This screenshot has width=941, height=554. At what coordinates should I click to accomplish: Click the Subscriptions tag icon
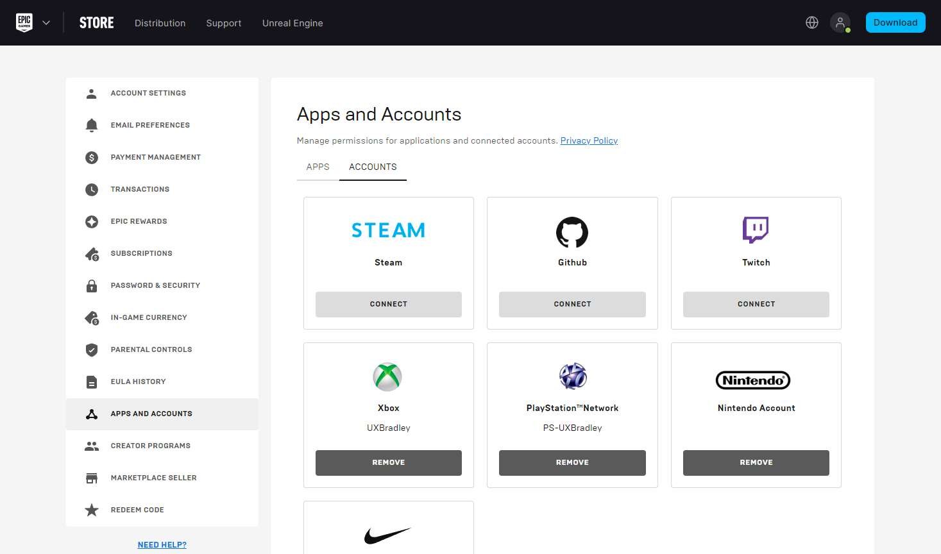pos(92,254)
